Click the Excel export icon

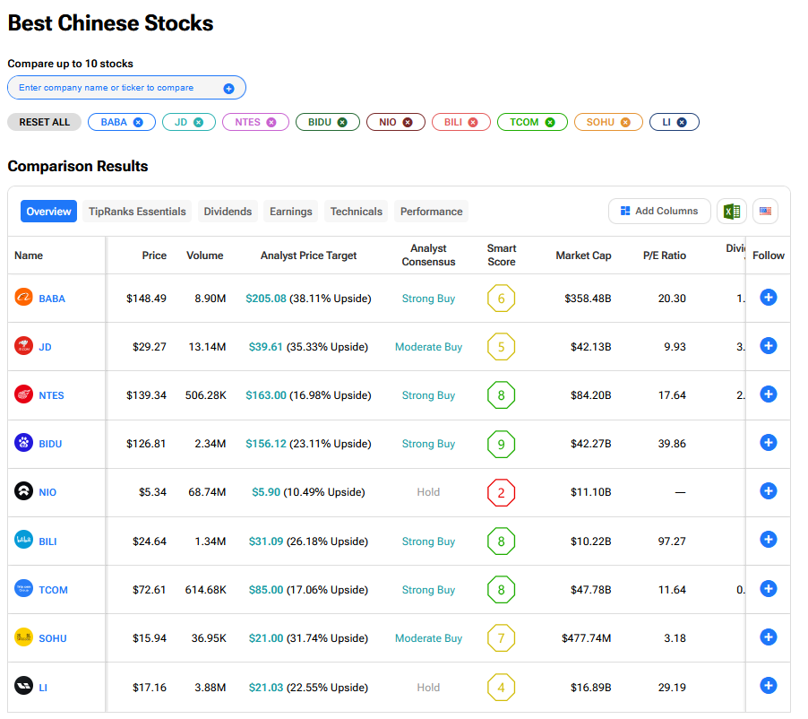[x=732, y=212]
